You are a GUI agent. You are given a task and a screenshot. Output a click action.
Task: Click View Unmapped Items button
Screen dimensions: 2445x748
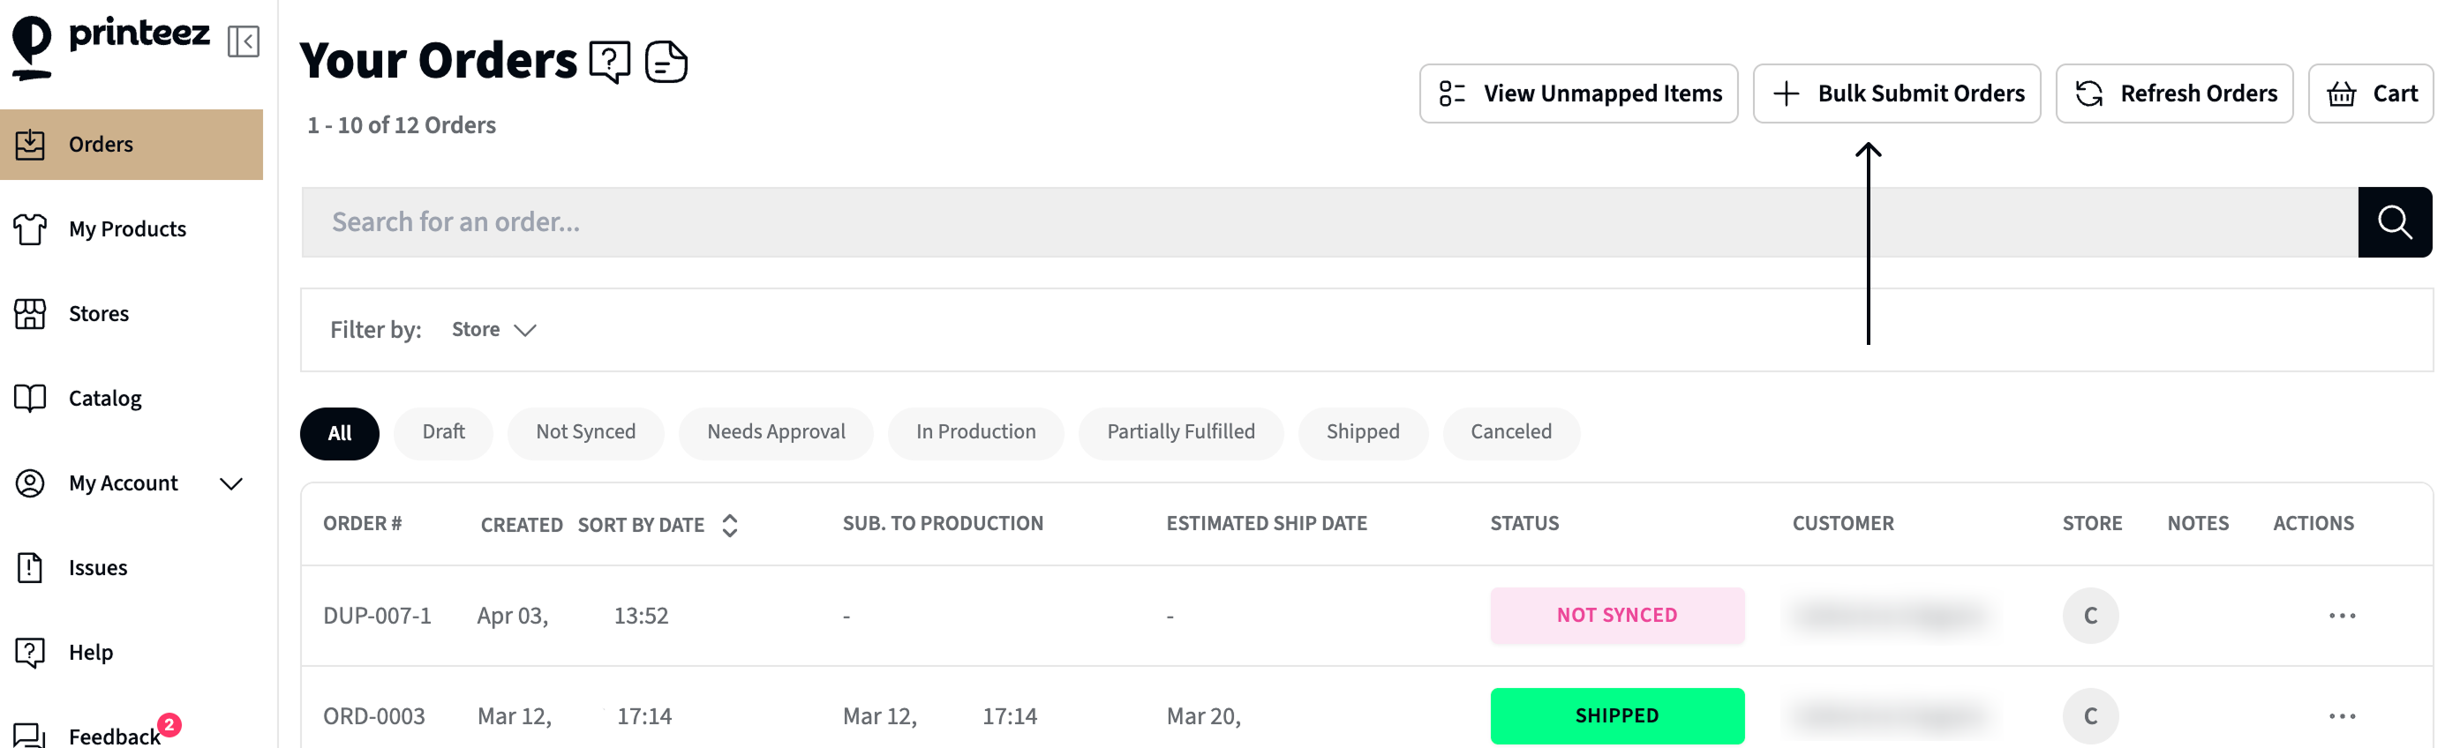[x=1577, y=93]
